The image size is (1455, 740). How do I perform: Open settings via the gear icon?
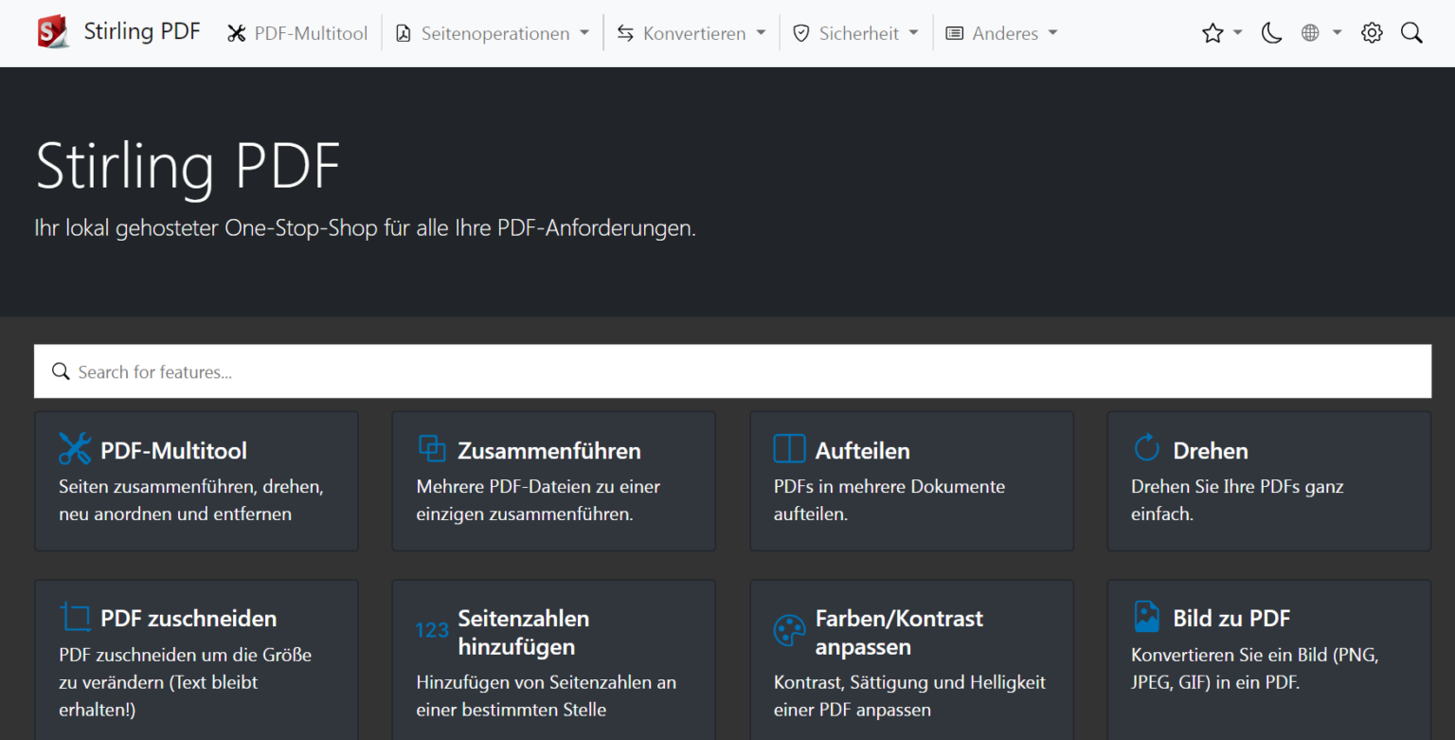click(1372, 32)
